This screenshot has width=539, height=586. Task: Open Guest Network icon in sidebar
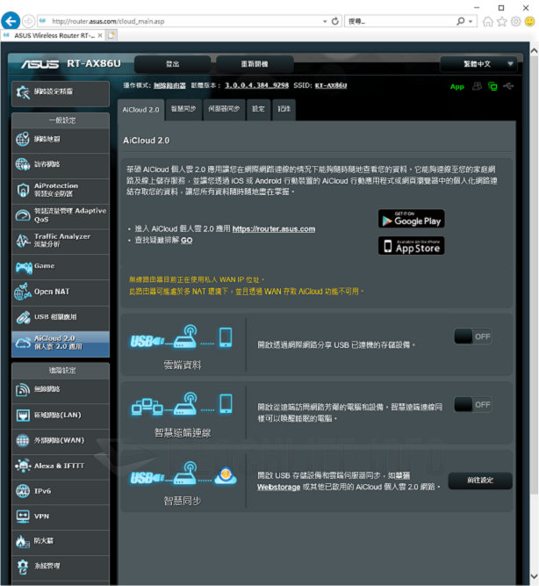[x=23, y=164]
